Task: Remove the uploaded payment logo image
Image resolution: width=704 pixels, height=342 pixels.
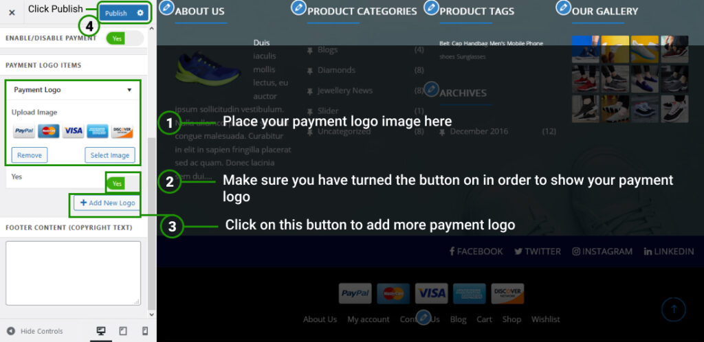Action: point(30,155)
